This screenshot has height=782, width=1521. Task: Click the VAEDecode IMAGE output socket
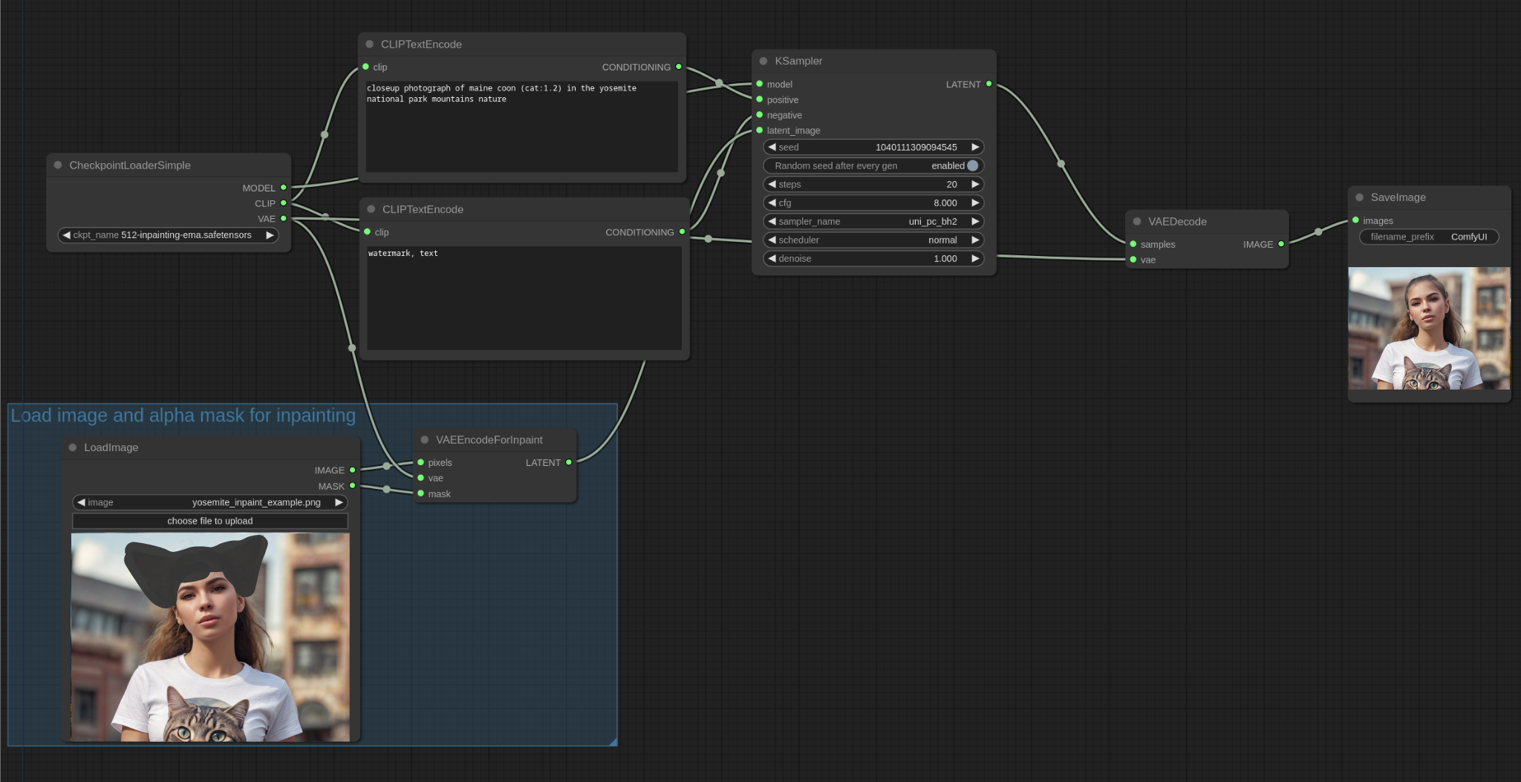tap(1280, 244)
